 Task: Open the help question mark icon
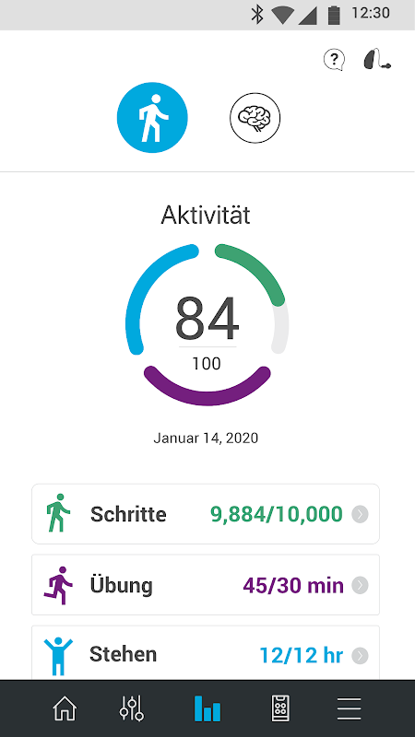[x=334, y=60]
